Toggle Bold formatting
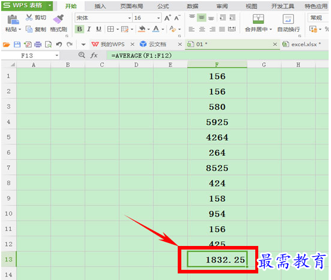The image size is (331, 280). [79, 29]
